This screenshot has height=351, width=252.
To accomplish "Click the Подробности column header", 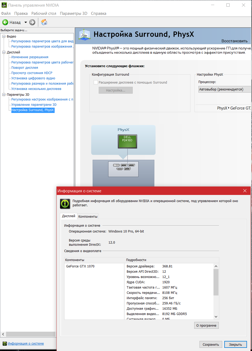I will [172, 260].
